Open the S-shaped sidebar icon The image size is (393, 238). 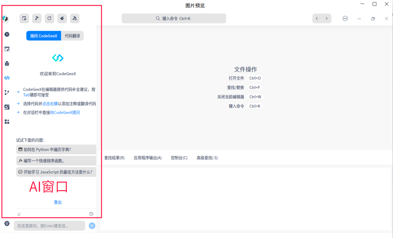7,107
